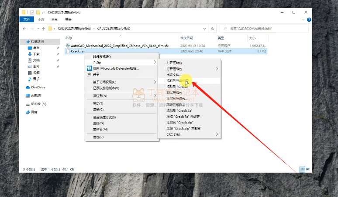Choose 创建快捷方式(S) in the context menu

tap(121, 117)
